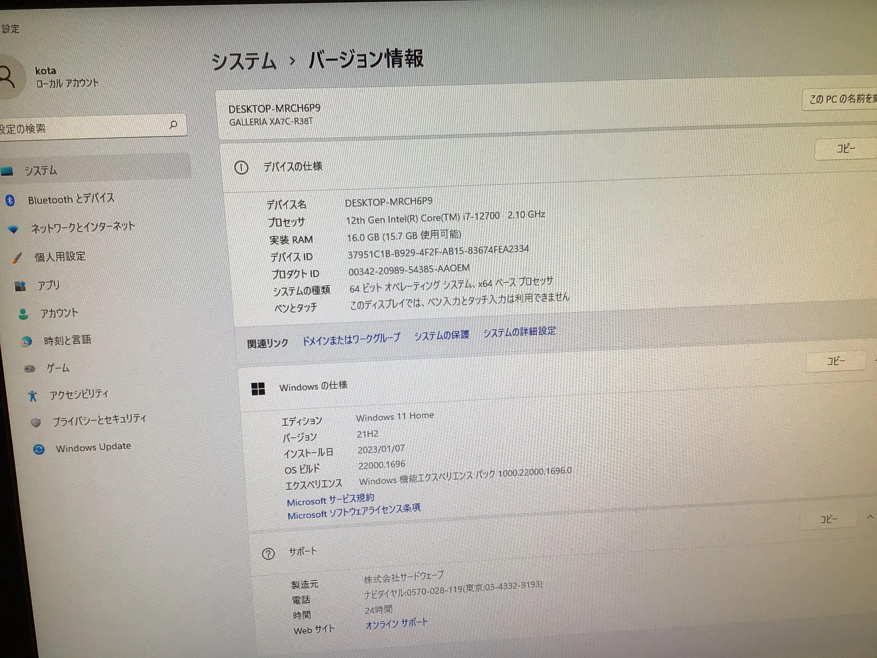The image size is (877, 658).
Task: Click the ゲーム controller icon
Action: (x=30, y=369)
